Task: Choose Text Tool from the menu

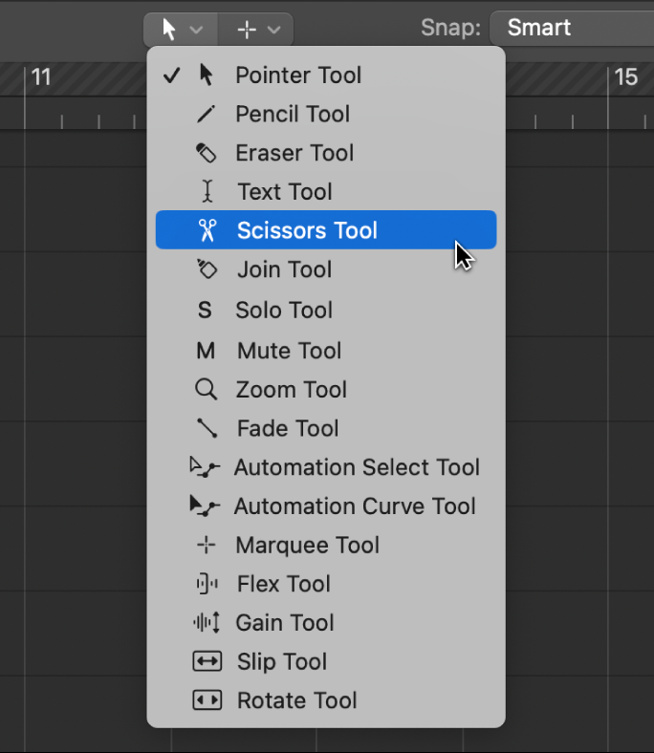Action: coord(326,192)
